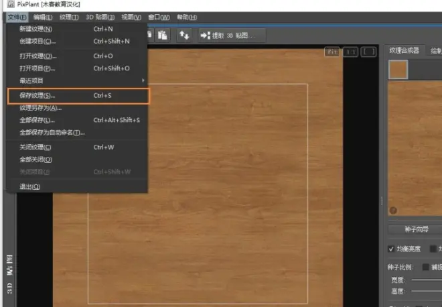Image resolution: width=442 pixels, height=307 pixels.
Task: Click the 种子向导 button
Action: point(417,229)
